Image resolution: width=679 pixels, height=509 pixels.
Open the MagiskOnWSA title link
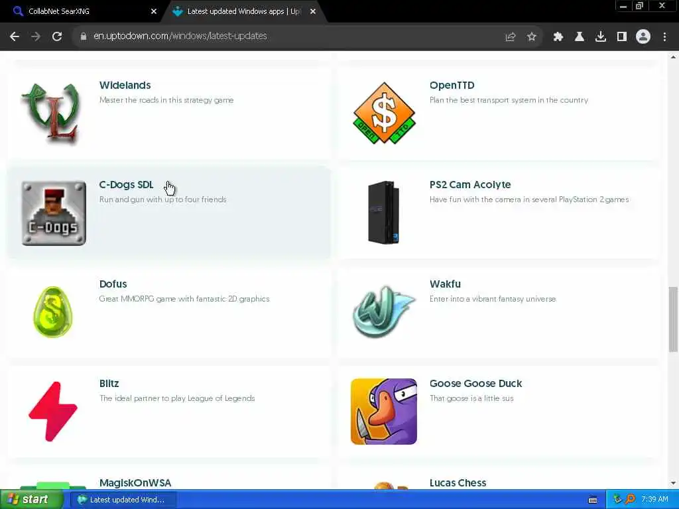(x=135, y=483)
